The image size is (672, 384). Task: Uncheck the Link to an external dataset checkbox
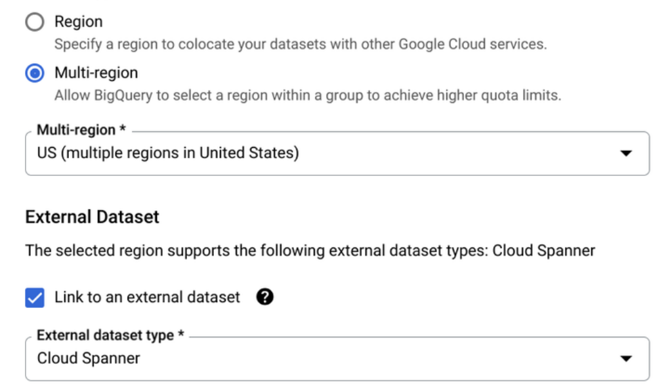pyautogui.click(x=35, y=297)
